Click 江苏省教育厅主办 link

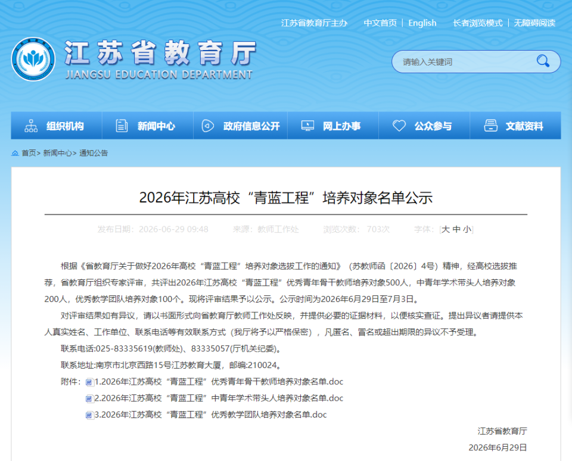pos(314,23)
